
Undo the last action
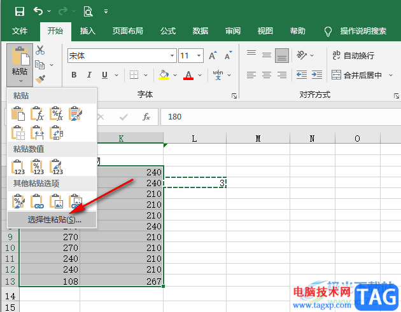[x=38, y=11]
